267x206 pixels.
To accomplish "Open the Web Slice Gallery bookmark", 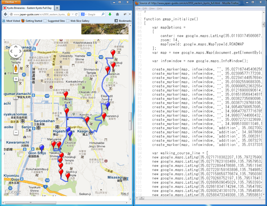I will (x=78, y=21).
